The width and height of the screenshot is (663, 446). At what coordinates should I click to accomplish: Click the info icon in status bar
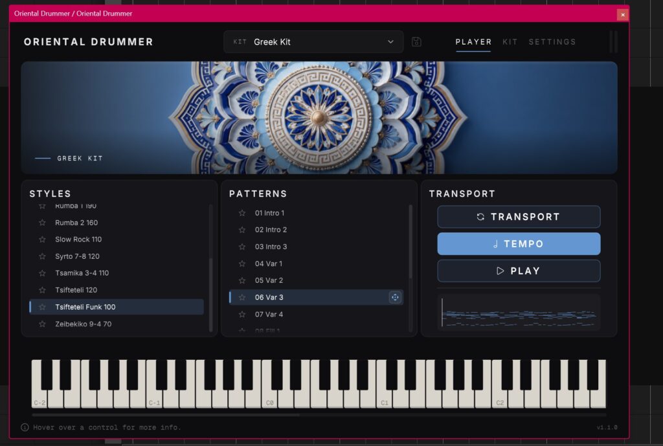(x=25, y=427)
